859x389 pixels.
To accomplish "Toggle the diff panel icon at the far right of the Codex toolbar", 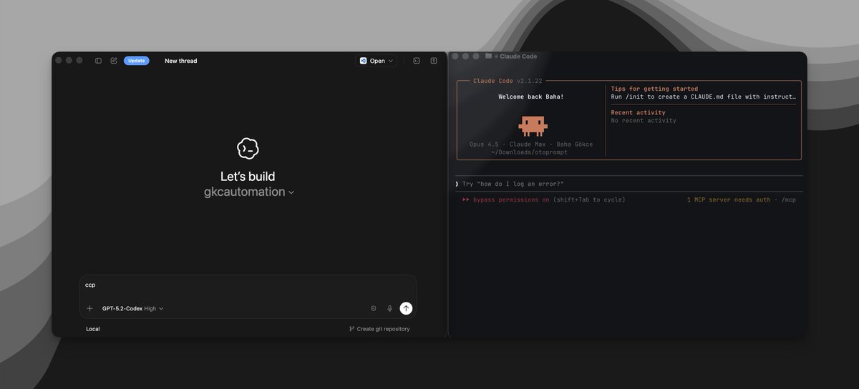I will click(x=434, y=61).
